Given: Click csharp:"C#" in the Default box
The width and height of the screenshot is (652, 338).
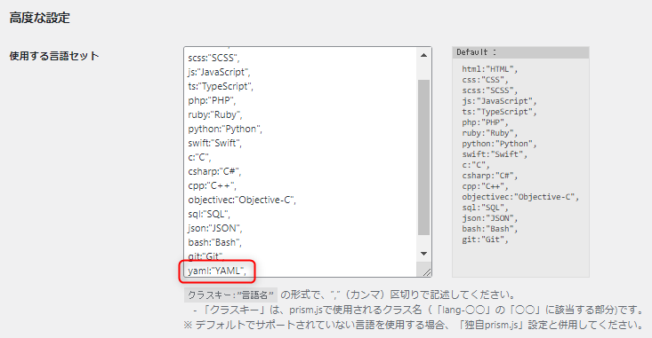Looking at the screenshot, I should click(x=490, y=176).
